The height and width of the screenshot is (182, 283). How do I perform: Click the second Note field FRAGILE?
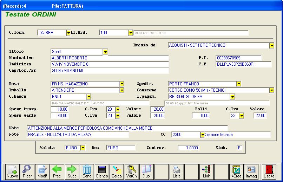point(78,135)
